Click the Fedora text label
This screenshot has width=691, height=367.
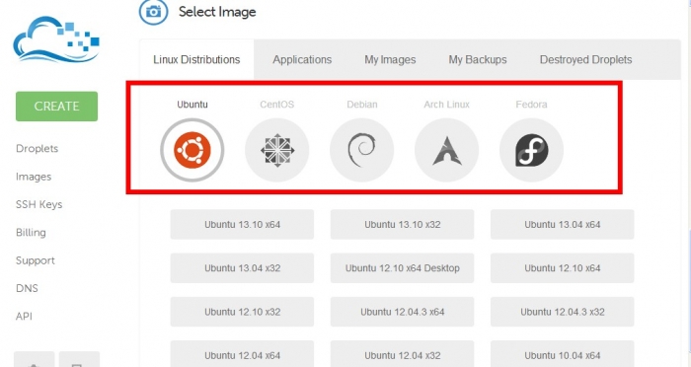pos(531,105)
